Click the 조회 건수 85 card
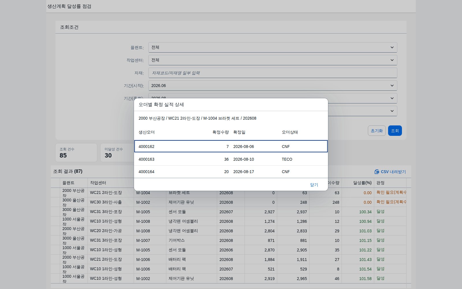 tap(76, 153)
